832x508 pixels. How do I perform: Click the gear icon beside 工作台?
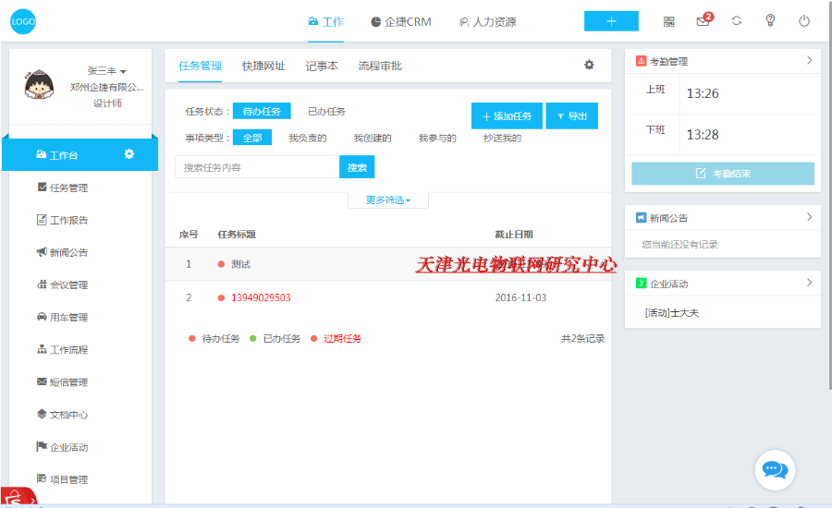coord(128,153)
